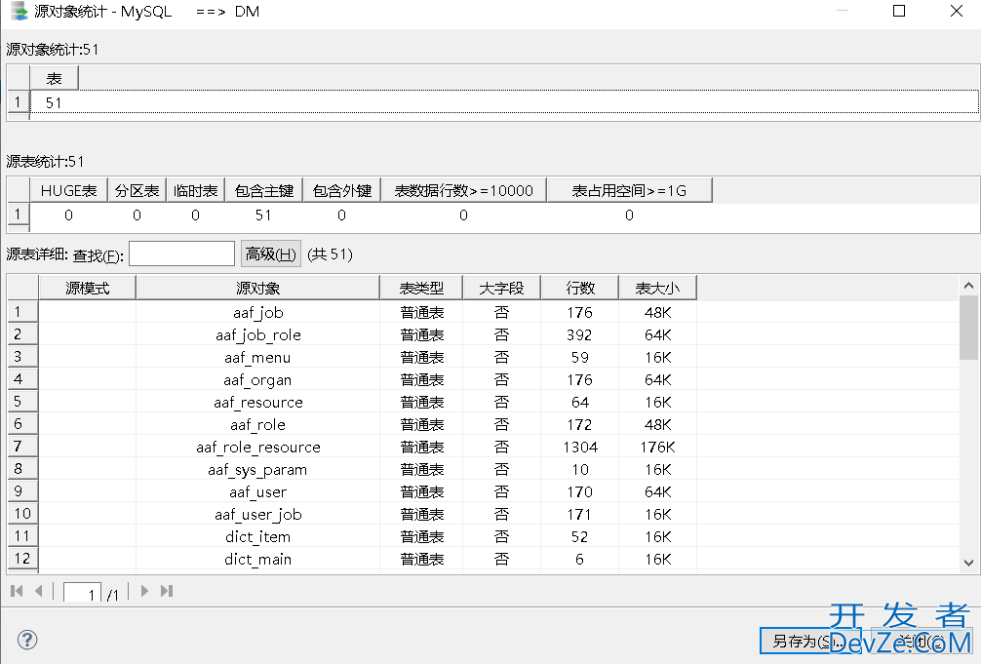Click the help question mark icon
The height and width of the screenshot is (664, 981).
[27, 640]
